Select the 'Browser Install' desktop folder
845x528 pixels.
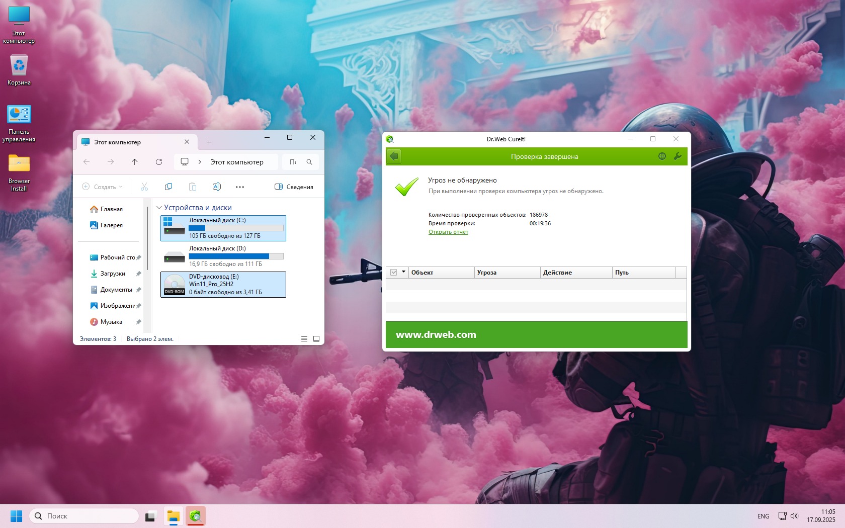coord(19,173)
